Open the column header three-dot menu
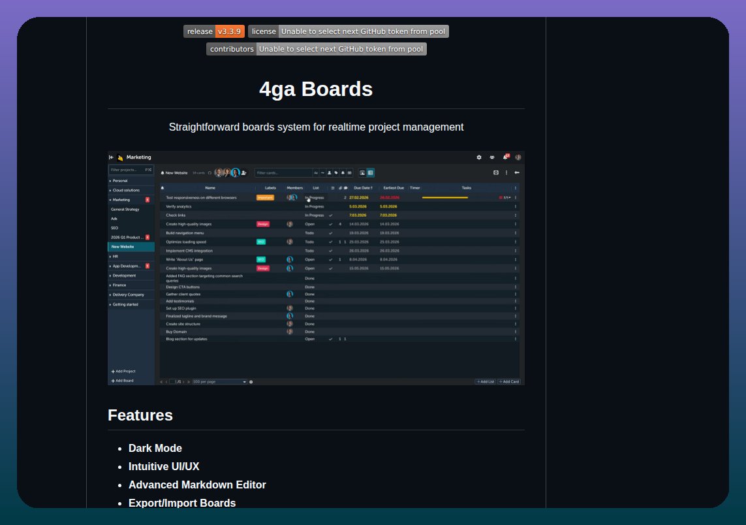This screenshot has width=746, height=525. [x=515, y=188]
